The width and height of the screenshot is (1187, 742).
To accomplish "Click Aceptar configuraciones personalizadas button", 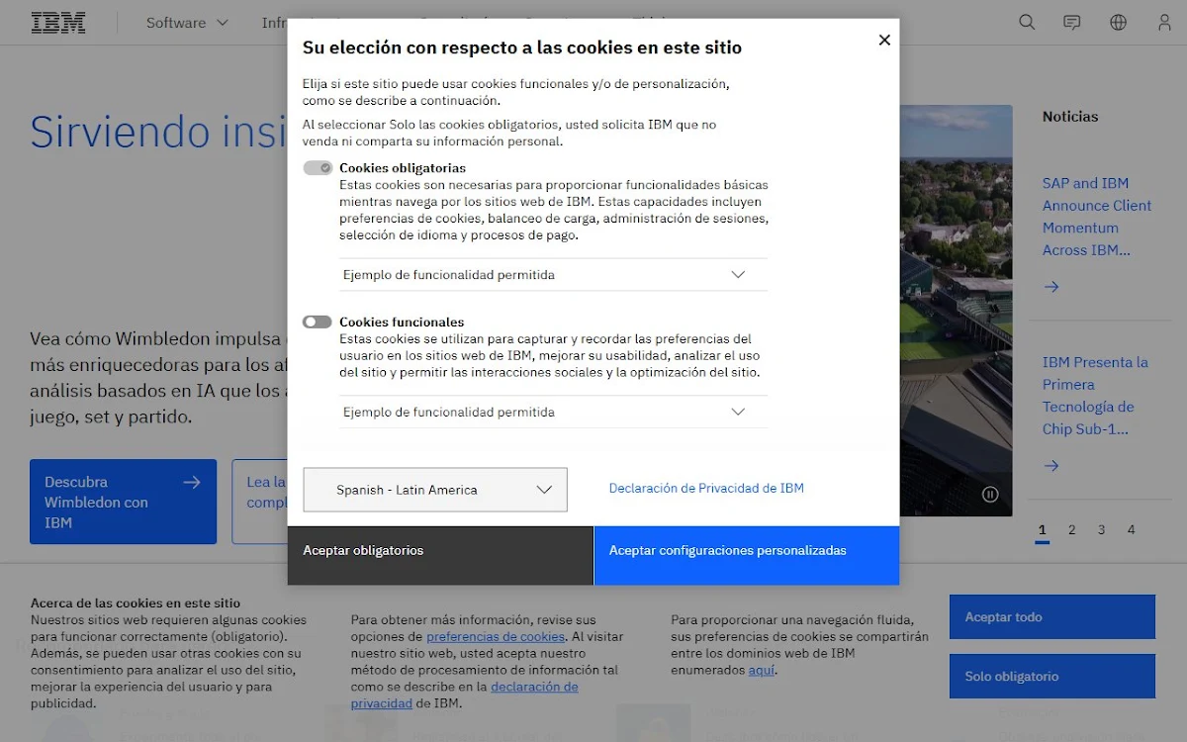I will [747, 555].
